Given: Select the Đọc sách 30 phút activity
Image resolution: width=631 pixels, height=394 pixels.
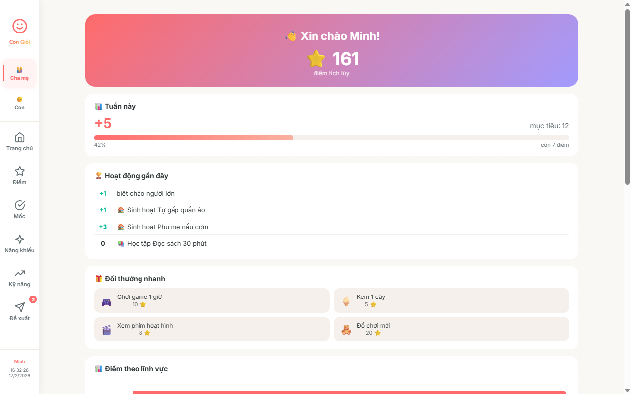Looking at the screenshot, I should click(167, 244).
